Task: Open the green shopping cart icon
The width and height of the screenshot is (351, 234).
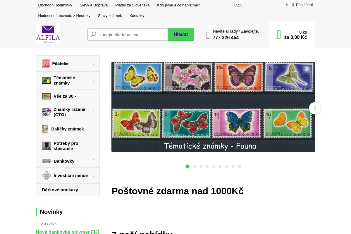Action: click(x=279, y=35)
